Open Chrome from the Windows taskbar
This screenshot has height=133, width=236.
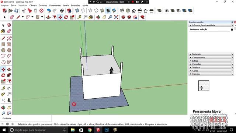point(90,130)
